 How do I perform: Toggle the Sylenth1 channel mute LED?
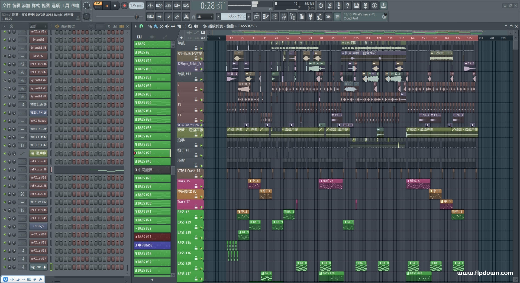point(5,40)
